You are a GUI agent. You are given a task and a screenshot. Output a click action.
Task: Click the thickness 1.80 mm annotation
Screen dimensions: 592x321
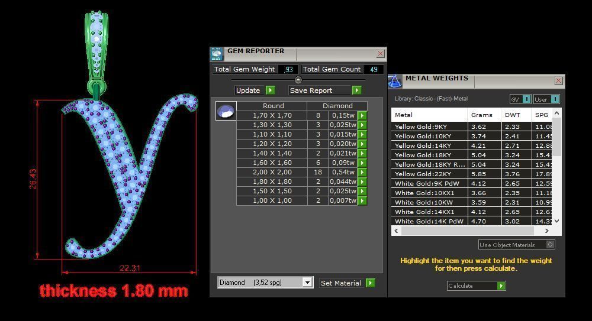click(114, 291)
